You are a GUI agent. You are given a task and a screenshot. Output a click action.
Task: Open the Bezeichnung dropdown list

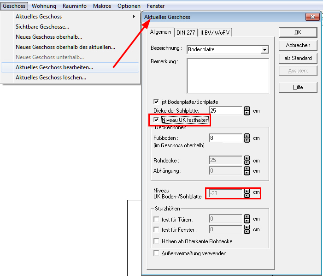[264, 49]
